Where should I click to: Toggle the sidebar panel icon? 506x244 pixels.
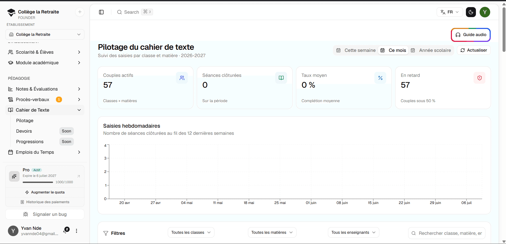(101, 12)
